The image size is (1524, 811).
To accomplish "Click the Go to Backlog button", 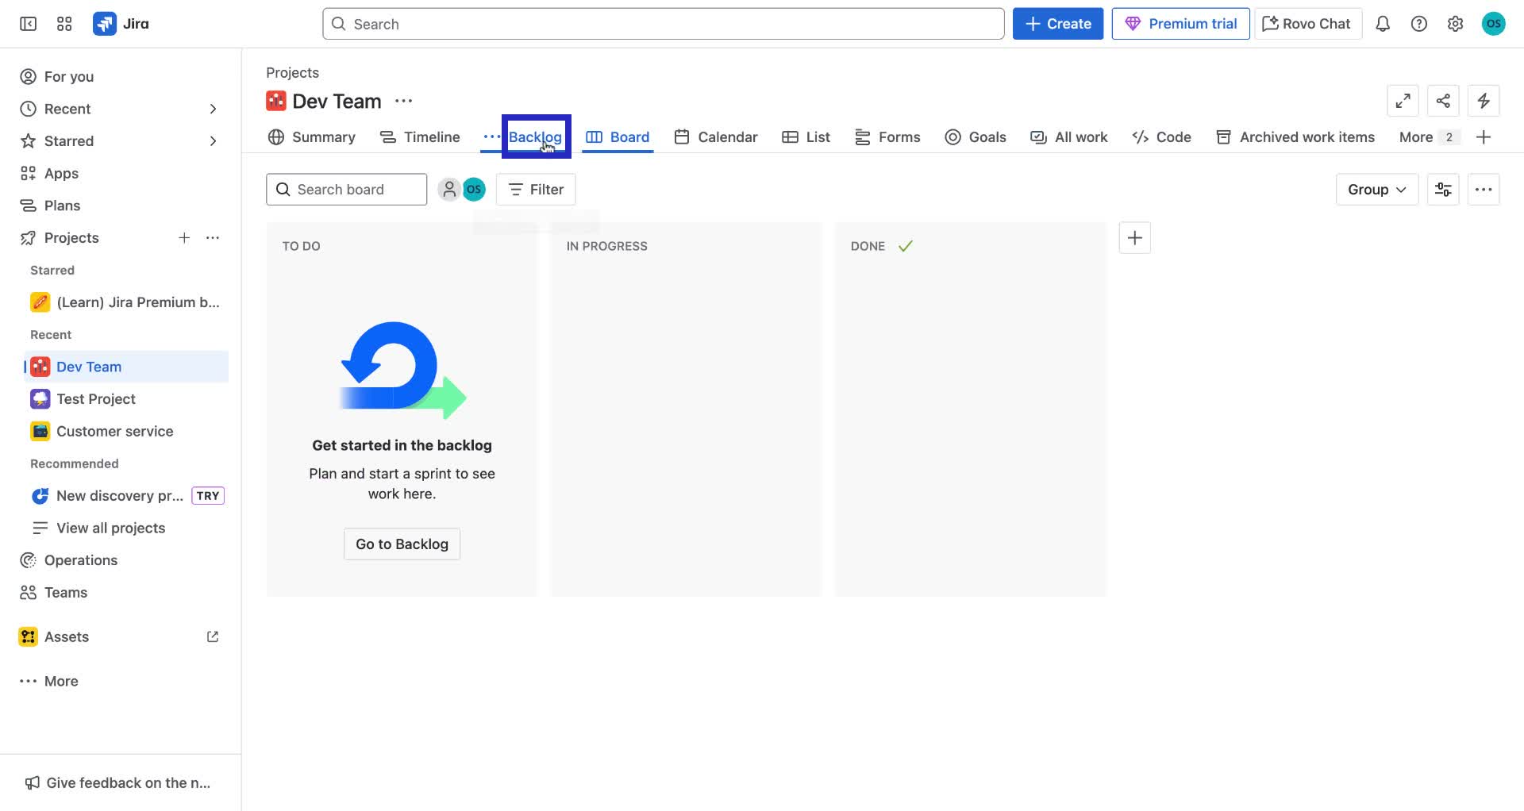I will pyautogui.click(x=402, y=544).
